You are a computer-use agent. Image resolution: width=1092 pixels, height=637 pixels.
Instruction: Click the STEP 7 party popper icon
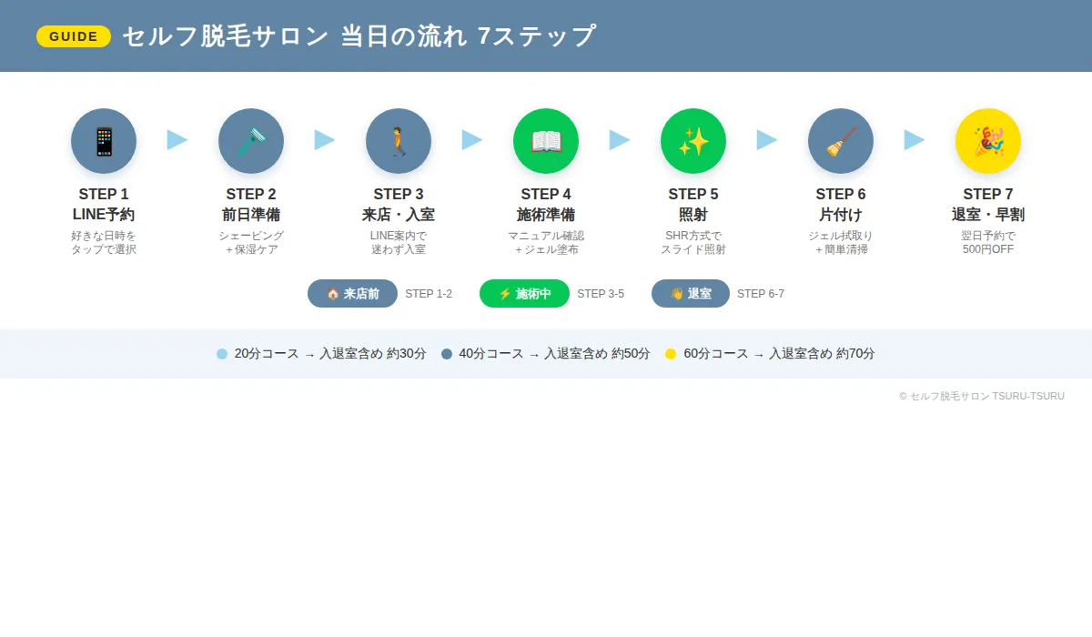[x=988, y=141]
